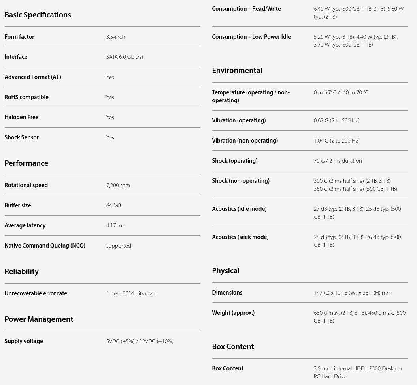Click the Dimensions value in Physical section

point(352,293)
